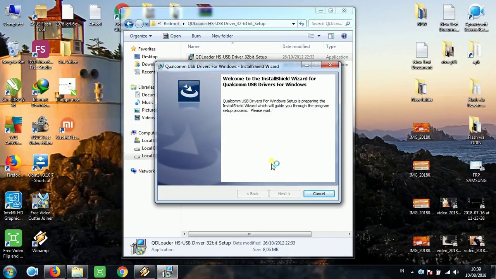Select Redmi 3 breadcrumb in address bar

click(171, 24)
